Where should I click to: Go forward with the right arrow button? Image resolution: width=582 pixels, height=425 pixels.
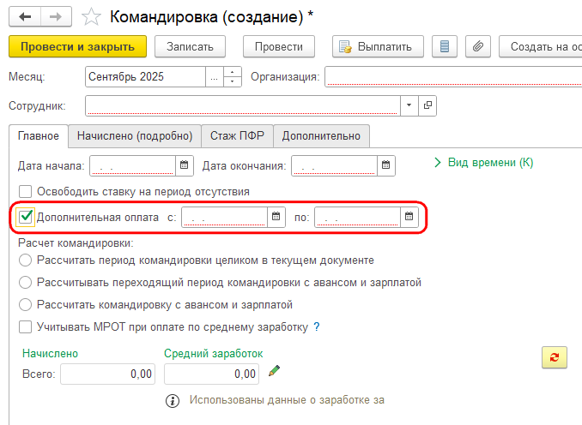point(56,17)
